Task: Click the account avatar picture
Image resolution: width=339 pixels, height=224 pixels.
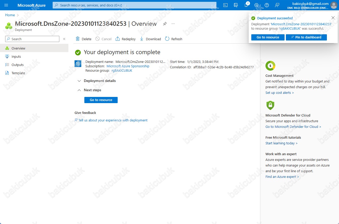Action: (x=334, y=5)
